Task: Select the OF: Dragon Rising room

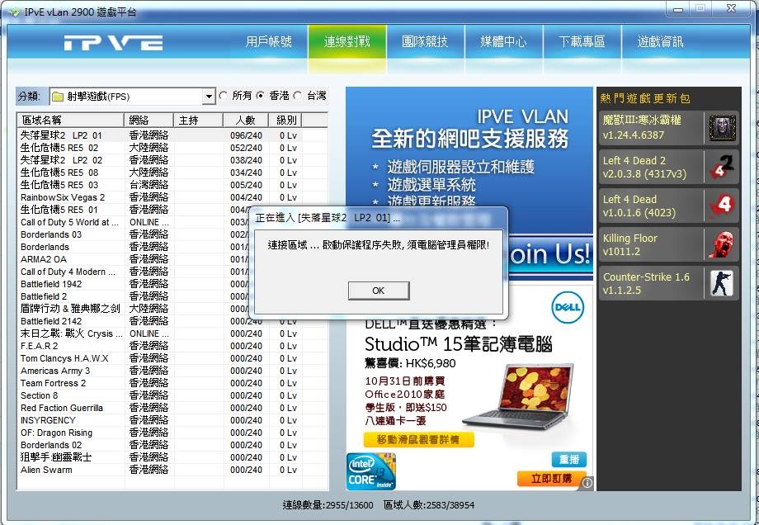Action: 172,433
